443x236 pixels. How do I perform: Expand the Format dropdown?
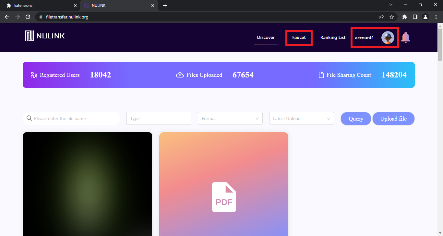(x=230, y=118)
